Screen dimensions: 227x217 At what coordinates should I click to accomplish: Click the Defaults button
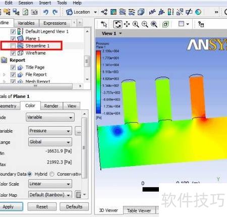(74, 207)
